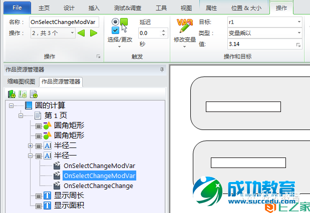Select the 作品资源管理器 panel tab
The width and height of the screenshot is (310, 213).
pos(61,81)
